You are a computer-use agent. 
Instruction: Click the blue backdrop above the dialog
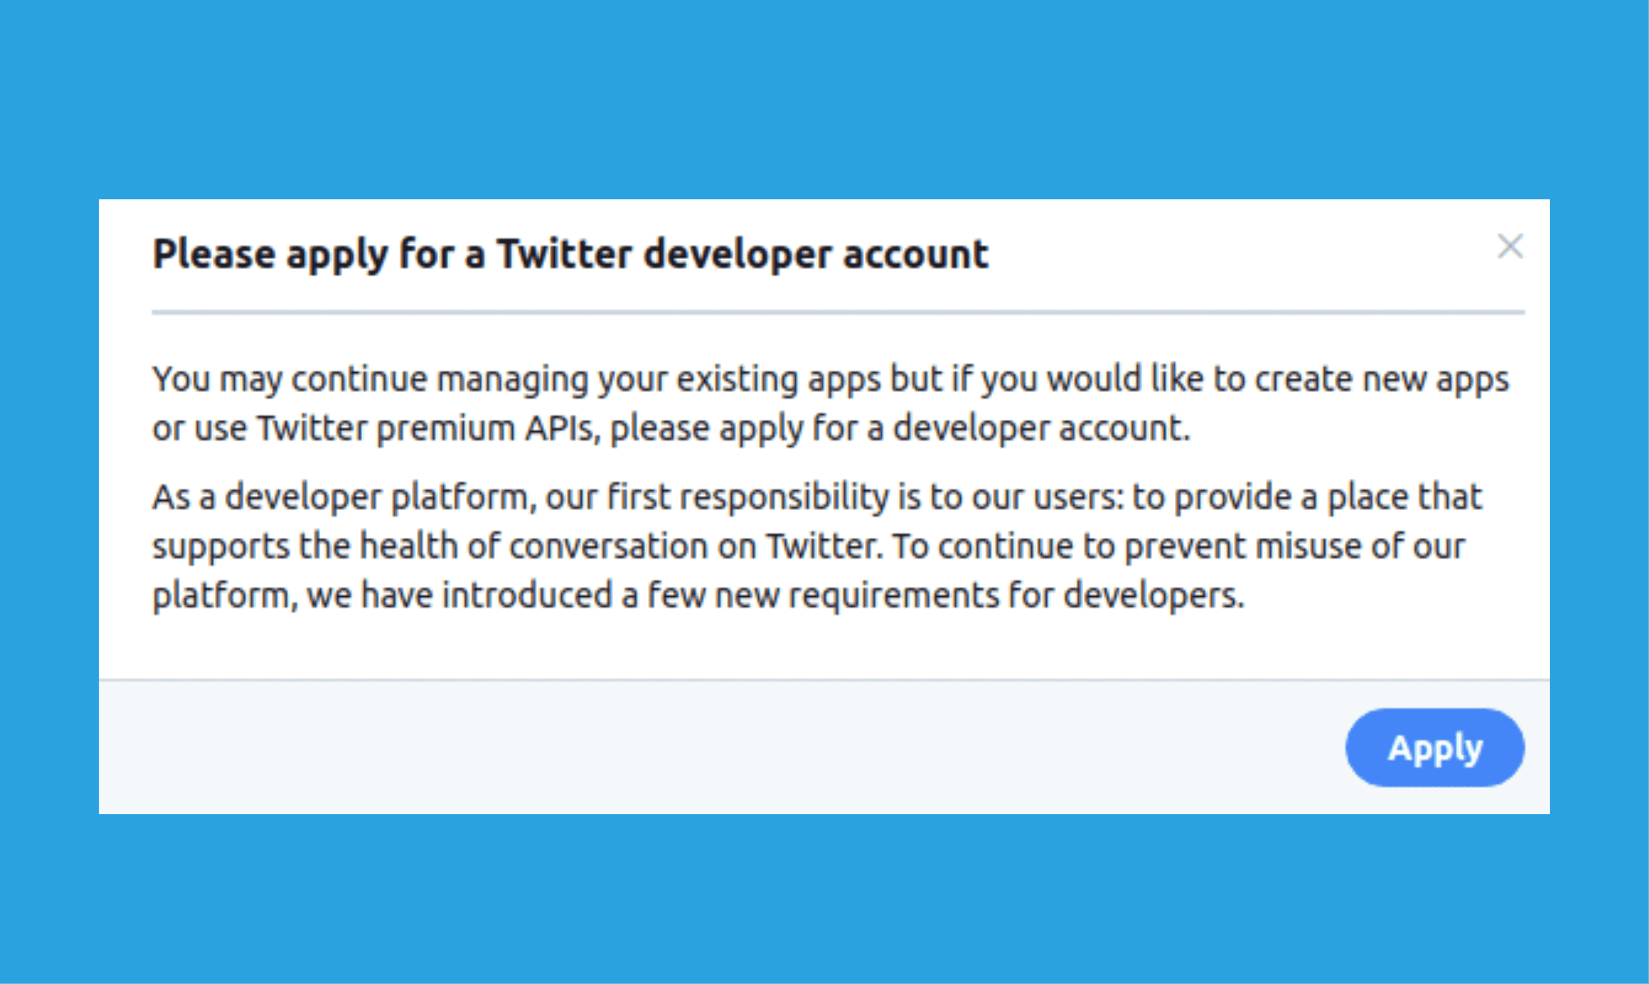[824, 99]
